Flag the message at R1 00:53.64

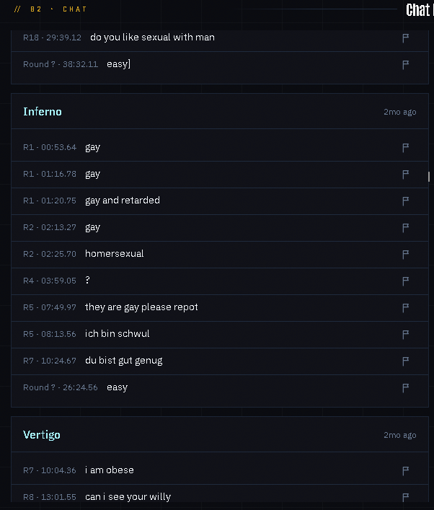pos(405,148)
